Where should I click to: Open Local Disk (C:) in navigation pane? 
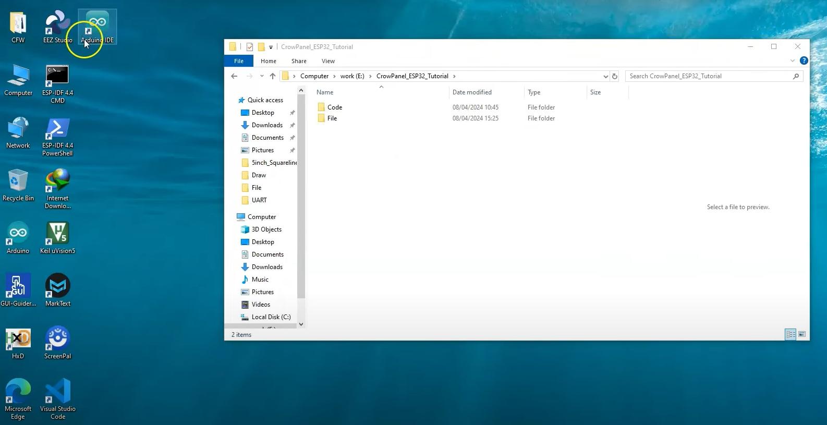click(x=271, y=317)
